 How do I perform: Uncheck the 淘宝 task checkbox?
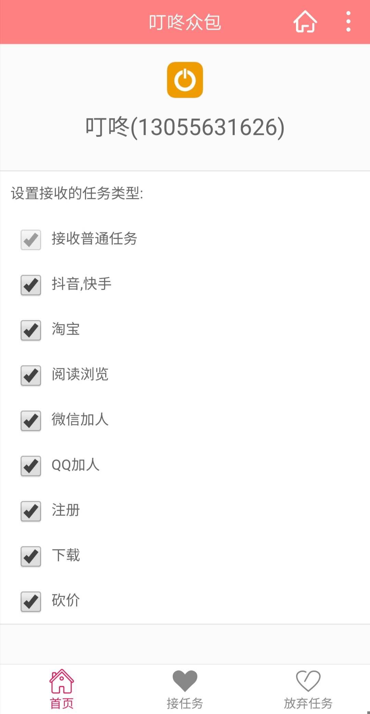31,330
